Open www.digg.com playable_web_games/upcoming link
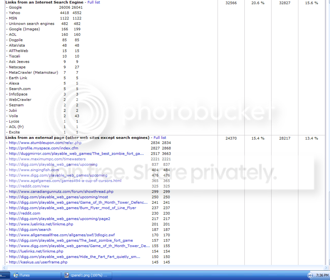This screenshot has height=280, width=330. 58,176
